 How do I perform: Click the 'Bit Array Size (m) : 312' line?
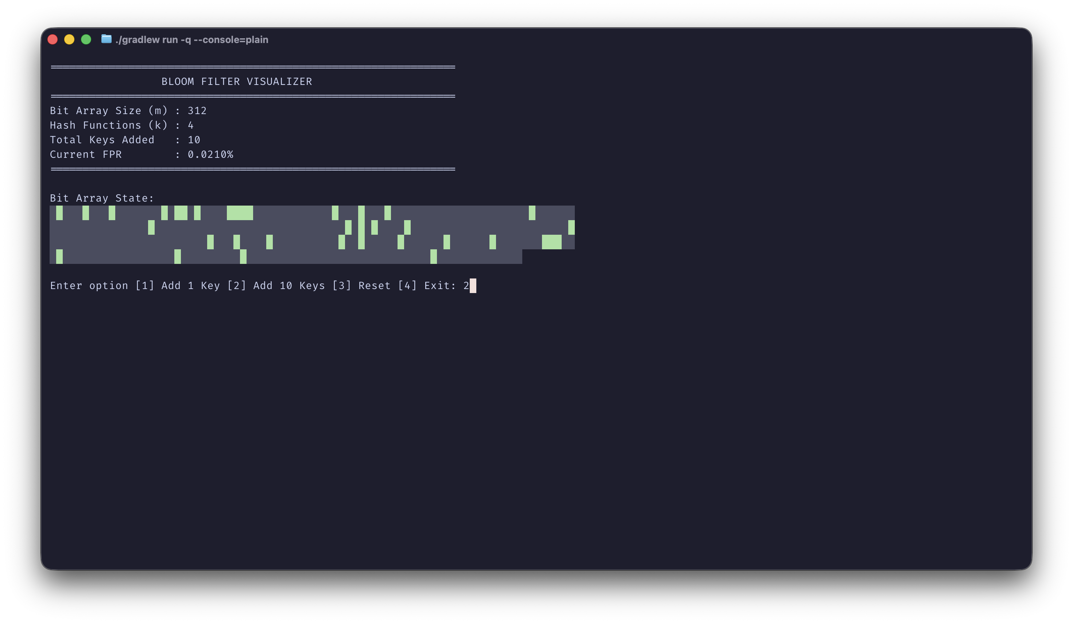[x=128, y=111]
